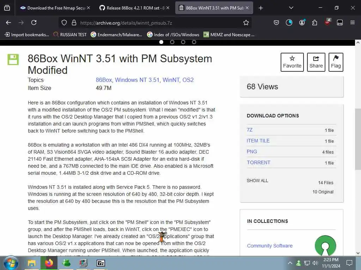
Task: Expand the PNG download option
Action: coord(252,152)
